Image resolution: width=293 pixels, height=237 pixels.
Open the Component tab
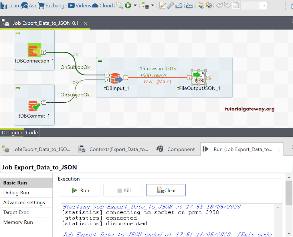pyautogui.click(x=181, y=149)
